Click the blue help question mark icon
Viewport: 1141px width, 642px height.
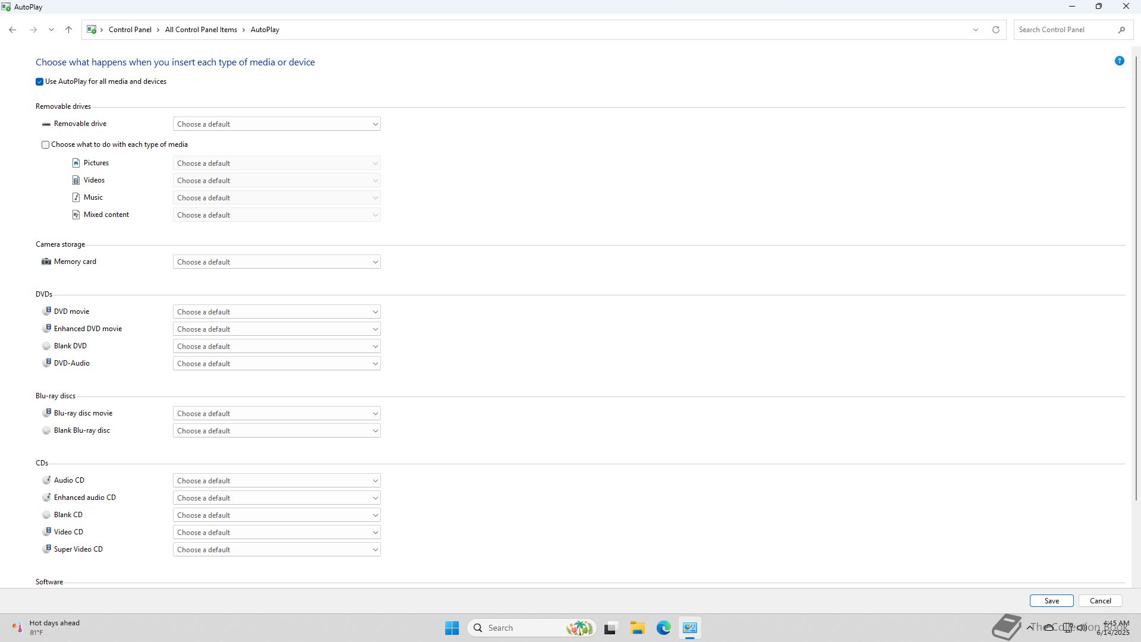click(x=1119, y=61)
